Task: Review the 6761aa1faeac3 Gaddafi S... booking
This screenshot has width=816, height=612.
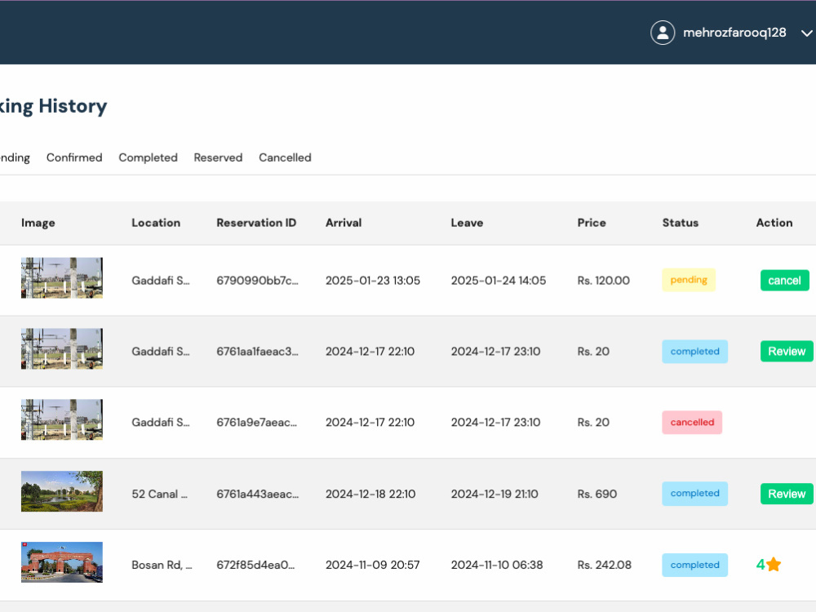Action: [x=787, y=351]
